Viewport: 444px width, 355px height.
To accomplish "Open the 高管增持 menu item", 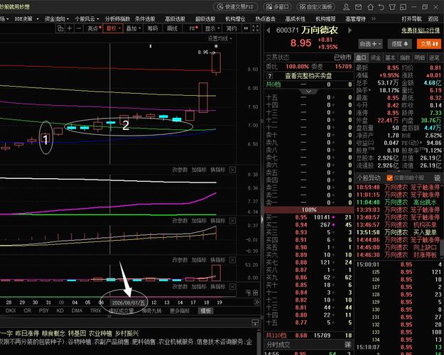I will [355, 19].
